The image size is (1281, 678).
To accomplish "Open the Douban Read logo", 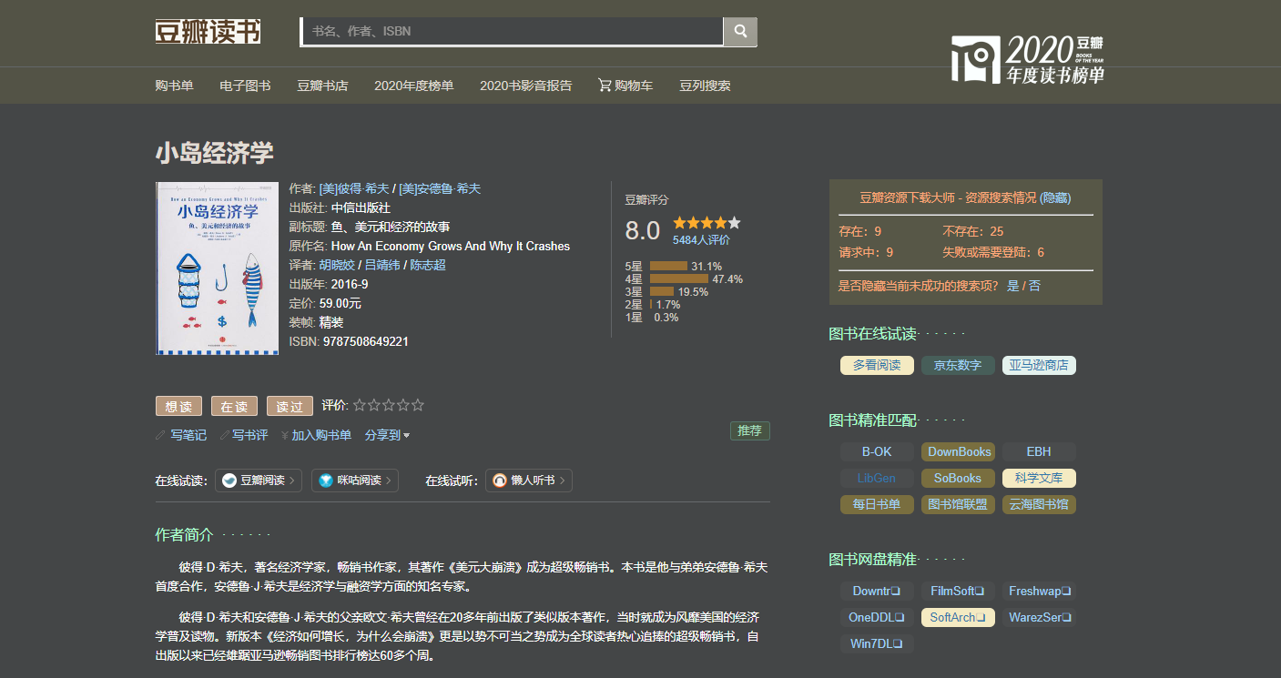I will click(208, 31).
